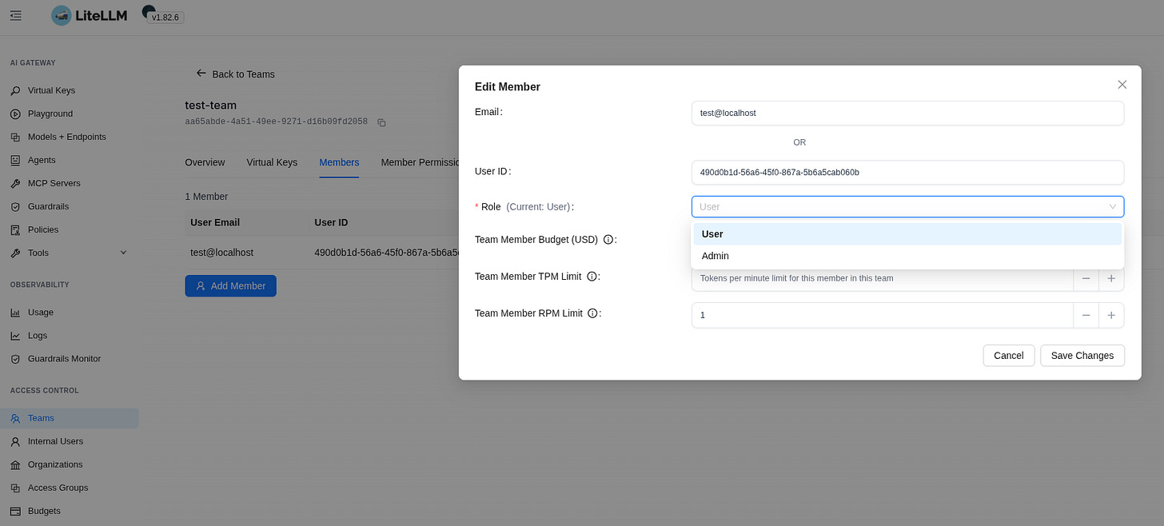
Task: Switch to the Virtual Keys tab
Action: [x=272, y=162]
